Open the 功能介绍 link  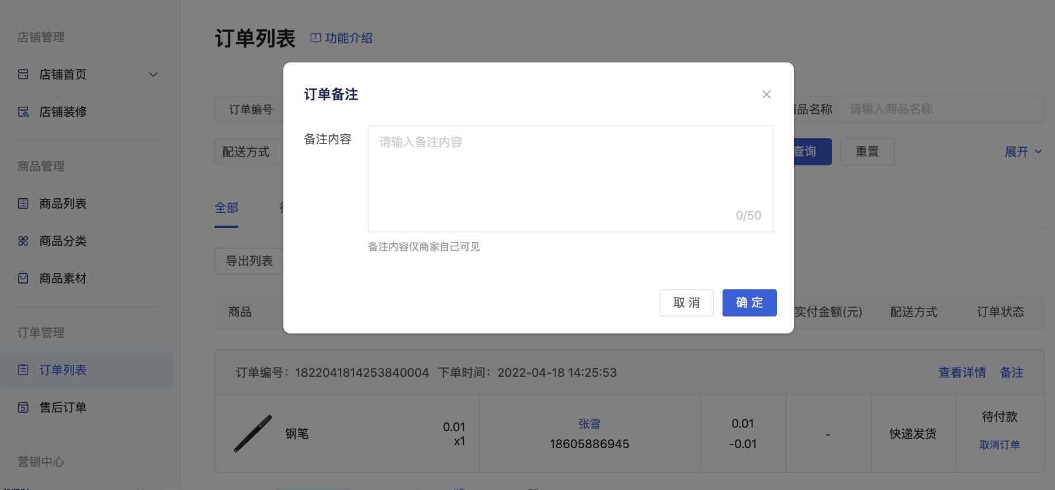(x=349, y=38)
